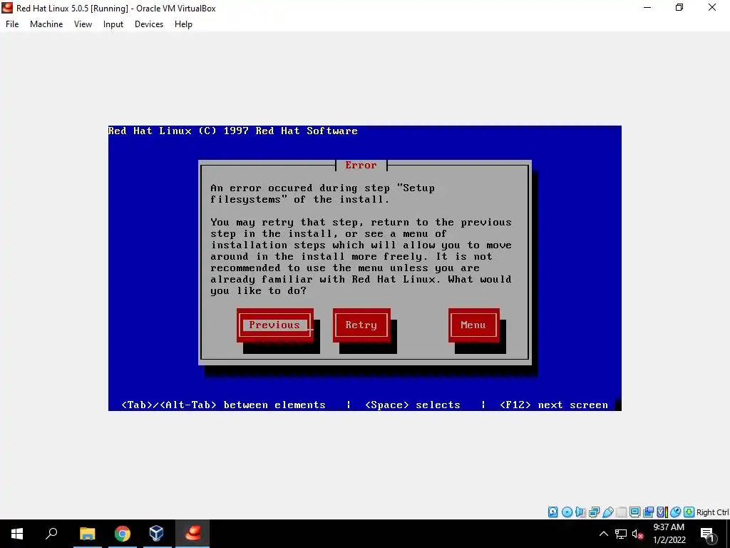Launch Google Chrome from the taskbar
The image size is (730, 548).
point(122,534)
